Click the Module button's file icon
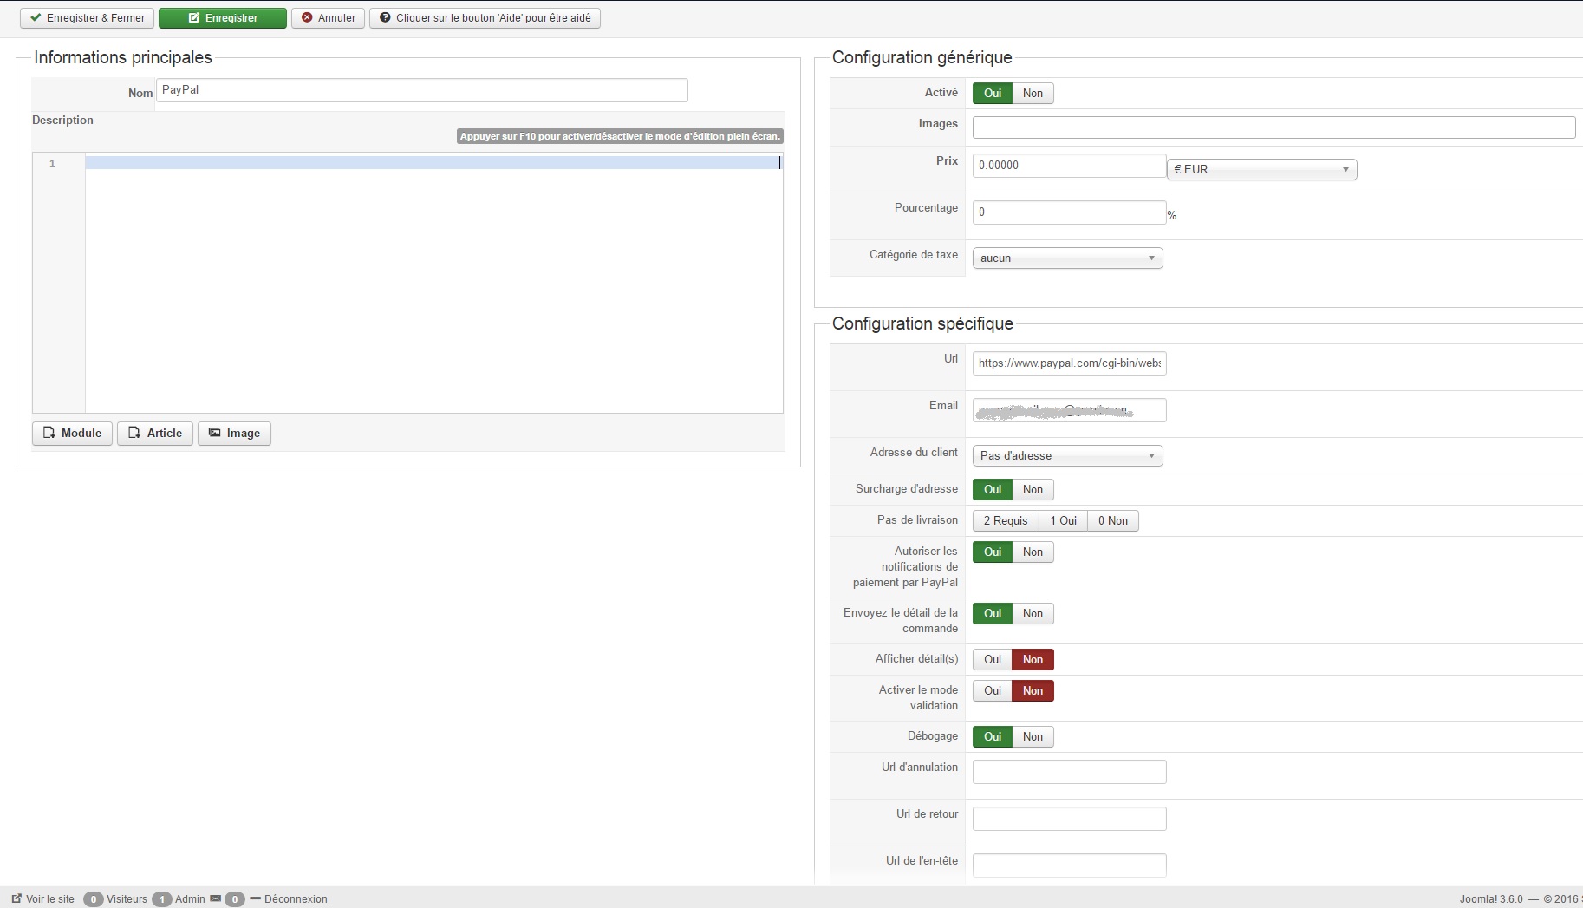This screenshot has height=908, width=1583. 49,432
